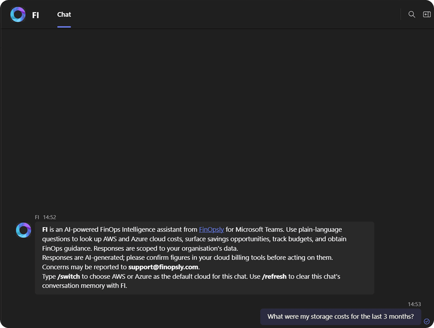Click the /refresh command text
The height and width of the screenshot is (328, 434).
274,277
